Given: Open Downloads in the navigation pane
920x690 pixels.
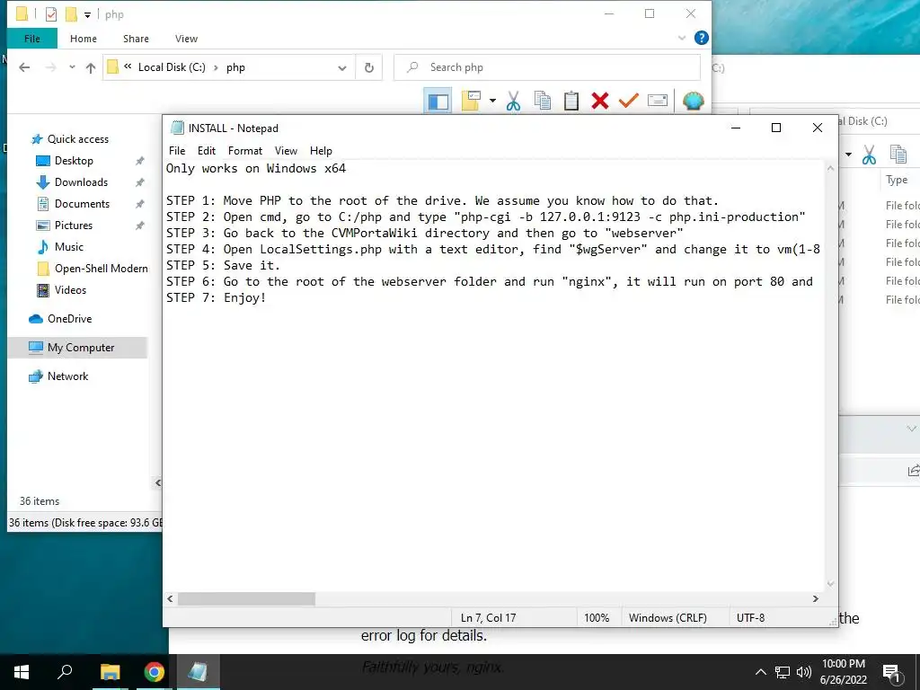Looking at the screenshot, I should tap(81, 182).
